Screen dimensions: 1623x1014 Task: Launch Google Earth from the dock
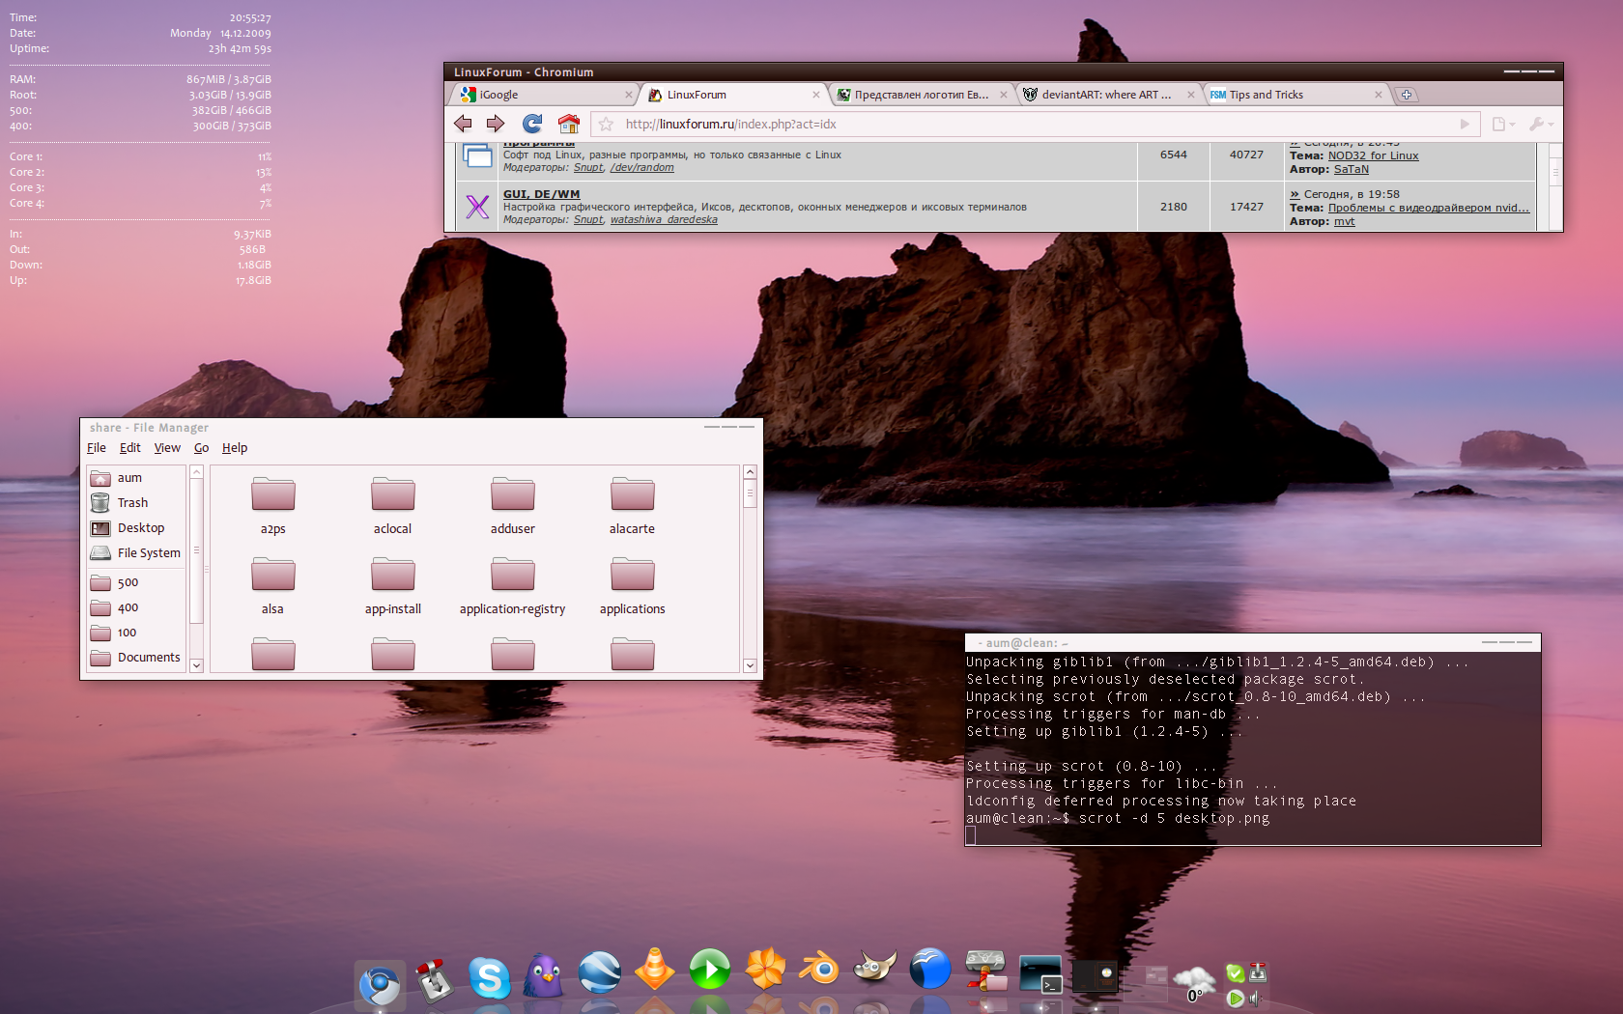point(600,972)
